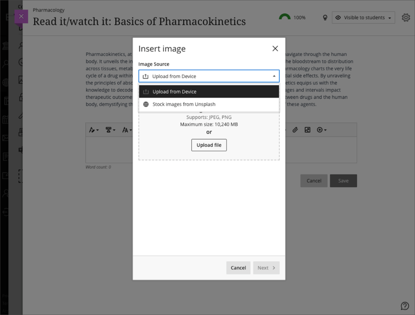Click the green accessibility score gauge

pyautogui.click(x=285, y=17)
